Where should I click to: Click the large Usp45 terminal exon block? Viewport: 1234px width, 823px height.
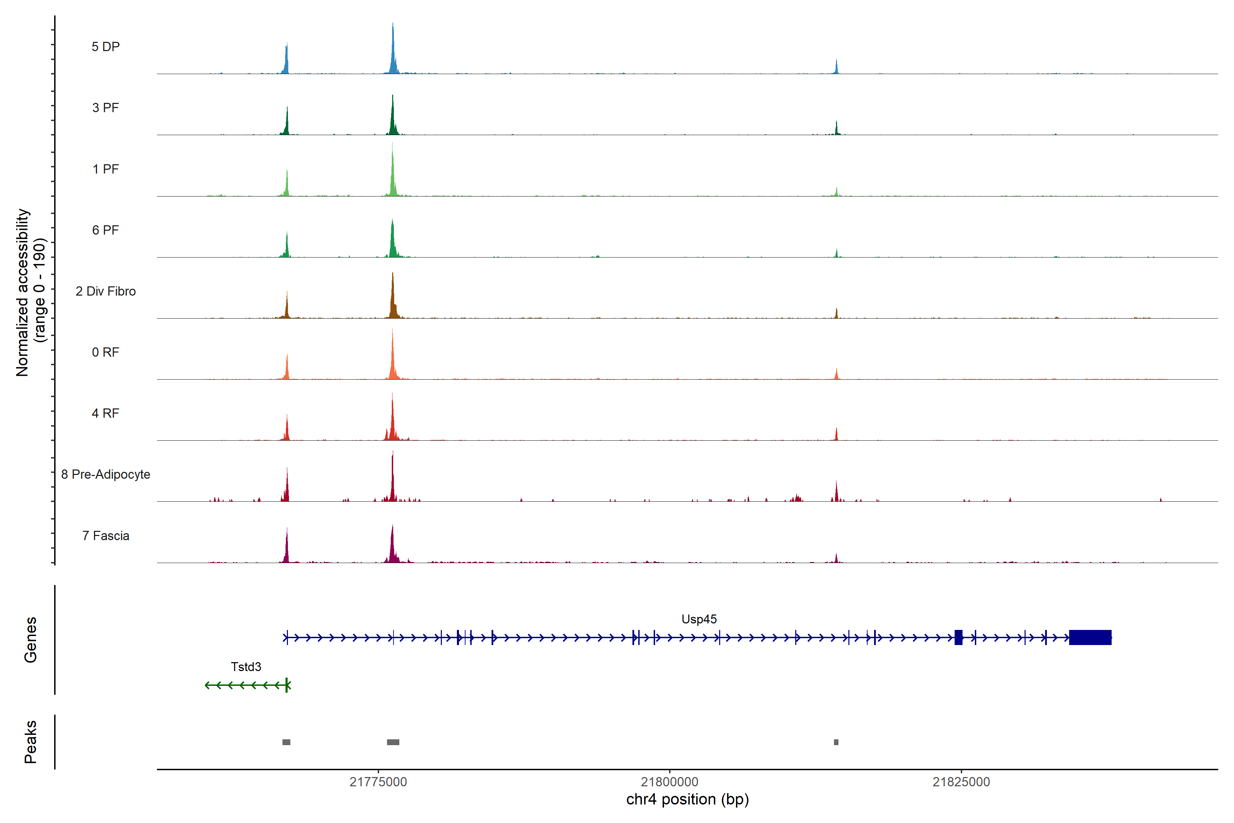click(x=1090, y=637)
